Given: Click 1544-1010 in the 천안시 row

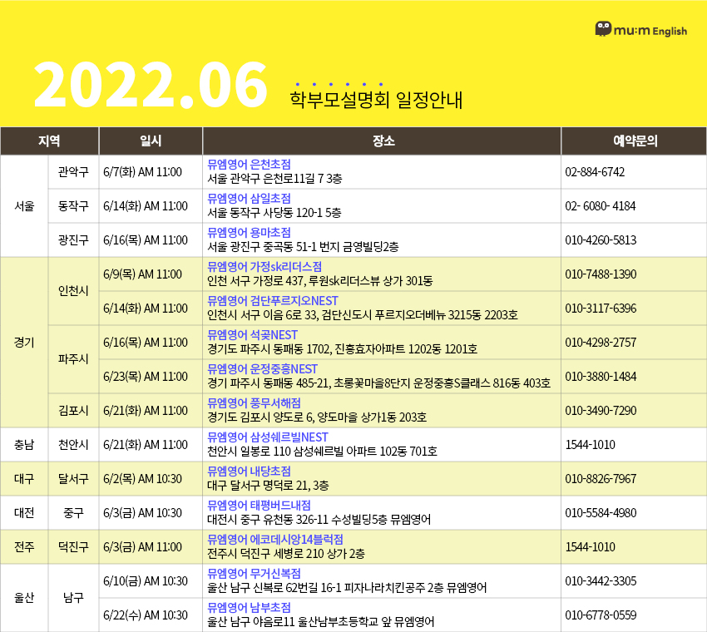Looking at the screenshot, I should (591, 445).
